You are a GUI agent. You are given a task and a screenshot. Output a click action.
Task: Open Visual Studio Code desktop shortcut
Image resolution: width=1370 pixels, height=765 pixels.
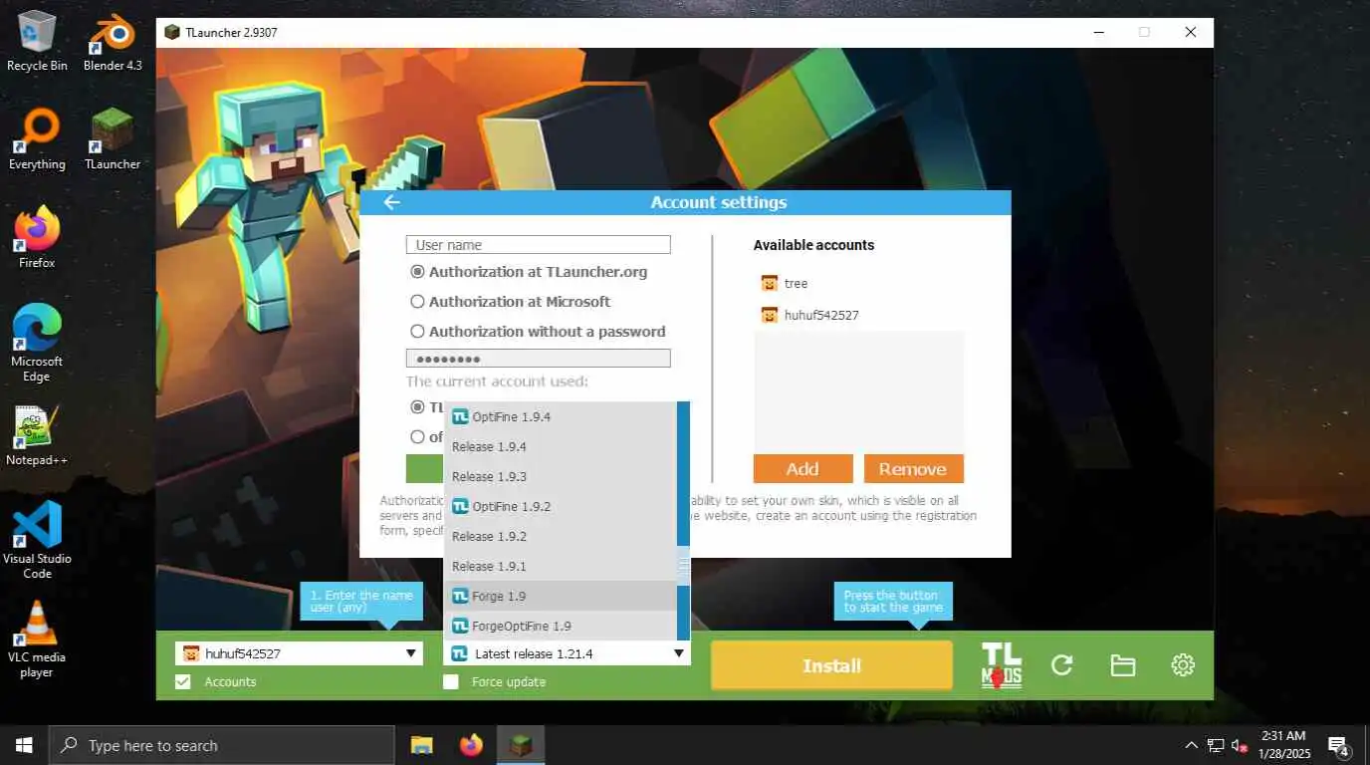click(38, 540)
